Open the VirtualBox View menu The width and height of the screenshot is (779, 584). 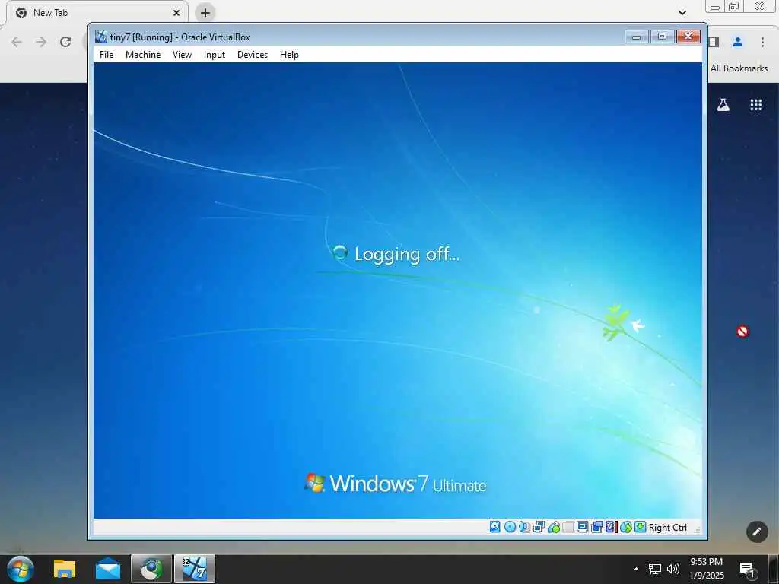(x=182, y=55)
